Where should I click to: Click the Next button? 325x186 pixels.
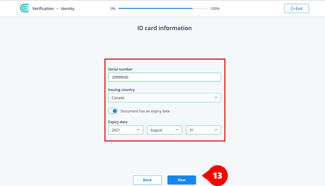coord(181,180)
